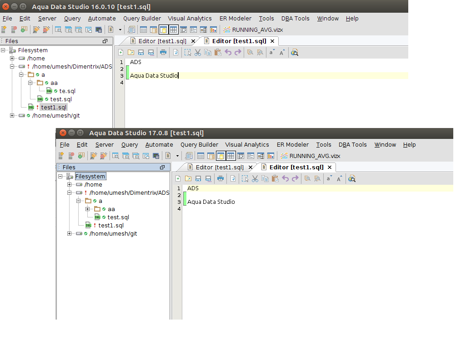Screen dimensions: 466x340
Task: Click Undo arrow in 16.0.10 editor toolbar
Action: coord(228,53)
